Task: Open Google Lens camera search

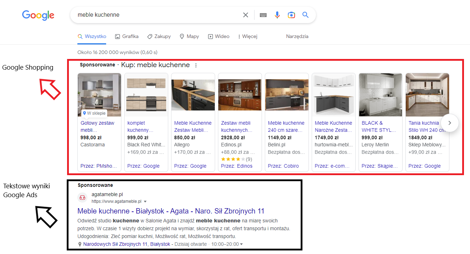Action: click(x=291, y=15)
